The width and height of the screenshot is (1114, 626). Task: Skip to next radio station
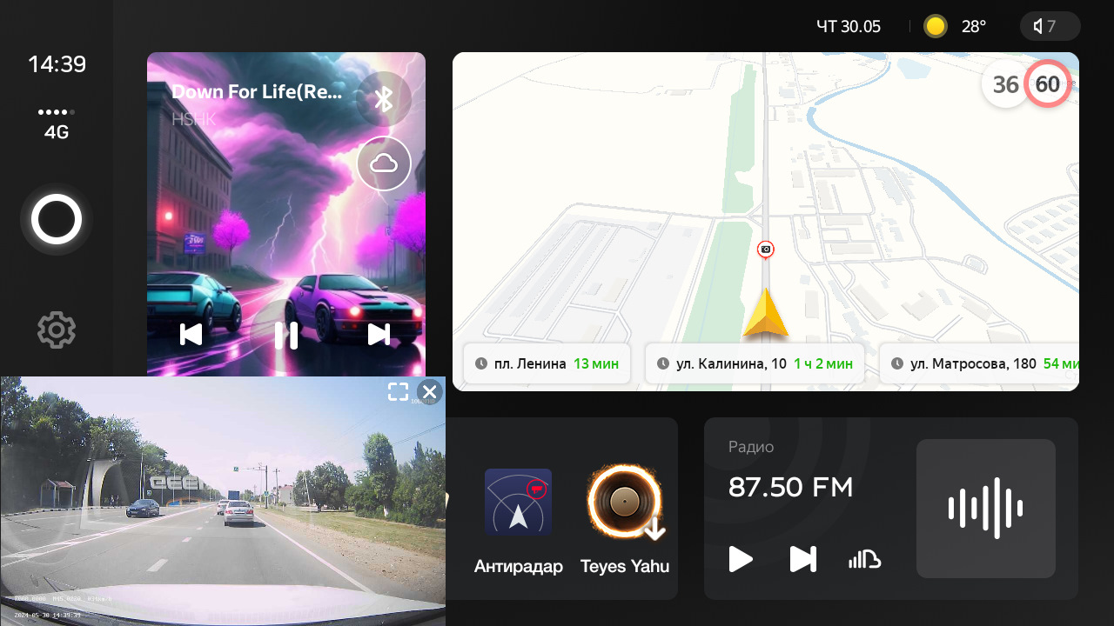802,559
